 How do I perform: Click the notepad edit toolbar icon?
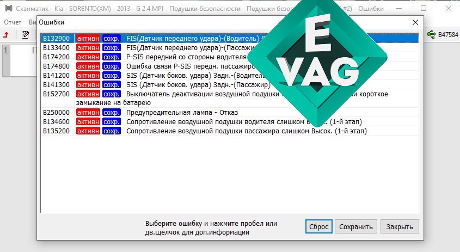[x=25, y=35]
